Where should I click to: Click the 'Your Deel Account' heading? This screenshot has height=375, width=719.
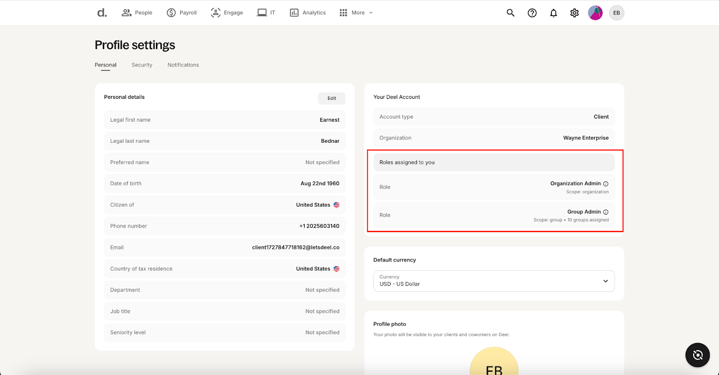[x=397, y=97]
